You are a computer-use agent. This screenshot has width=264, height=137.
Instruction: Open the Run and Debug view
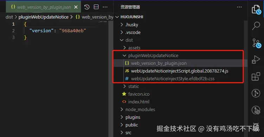256,60
